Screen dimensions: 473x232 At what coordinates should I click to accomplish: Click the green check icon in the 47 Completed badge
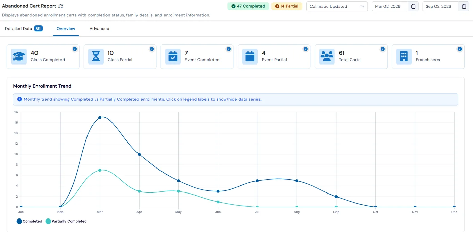click(x=233, y=6)
